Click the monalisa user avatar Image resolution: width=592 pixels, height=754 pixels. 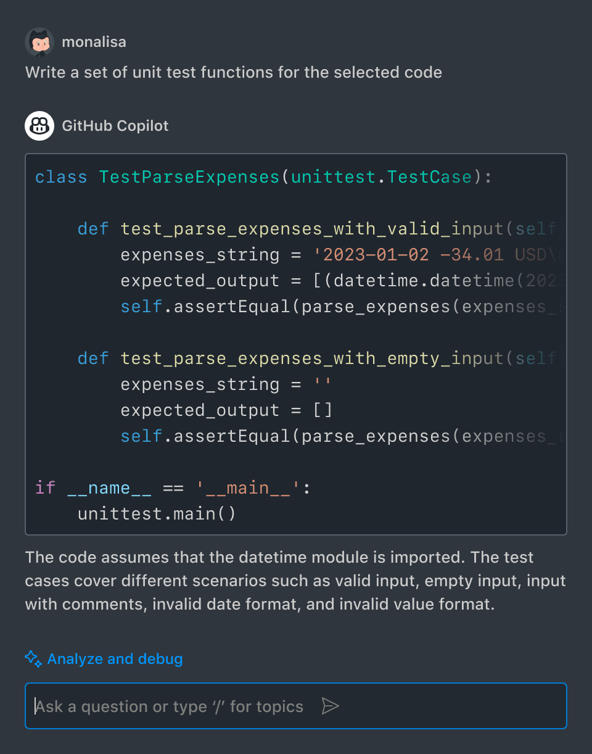[x=39, y=42]
